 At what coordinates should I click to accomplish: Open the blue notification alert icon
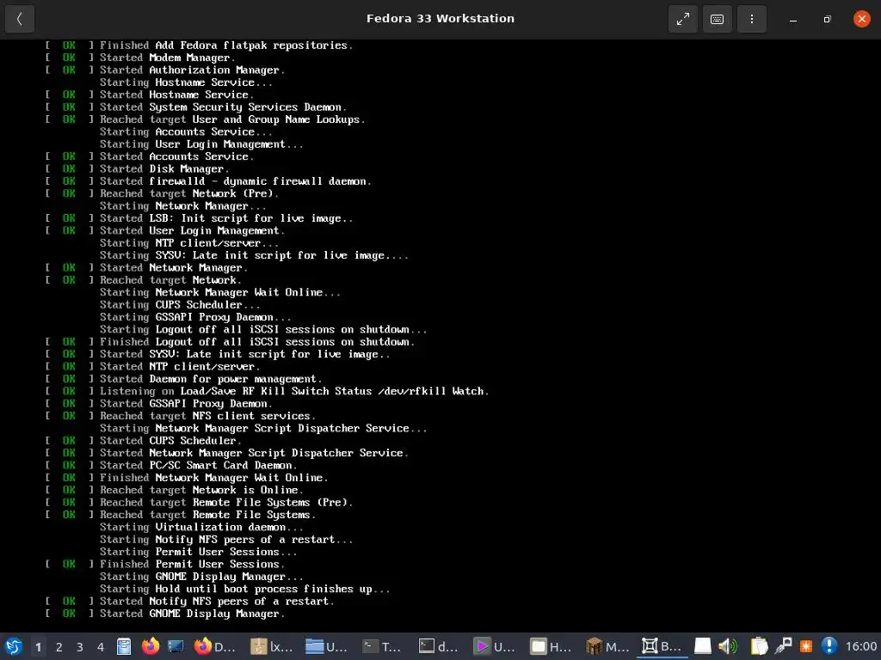(x=829, y=646)
